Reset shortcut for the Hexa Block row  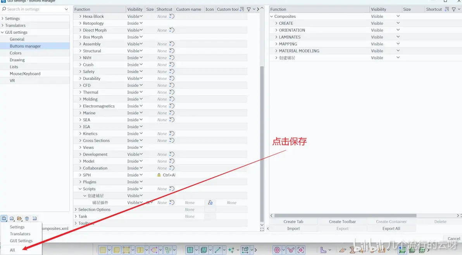point(172,16)
